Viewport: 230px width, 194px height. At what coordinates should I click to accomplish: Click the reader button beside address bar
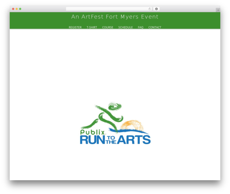click(x=156, y=9)
